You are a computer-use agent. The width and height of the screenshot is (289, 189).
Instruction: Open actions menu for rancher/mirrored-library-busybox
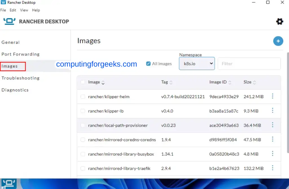pyautogui.click(x=272, y=154)
